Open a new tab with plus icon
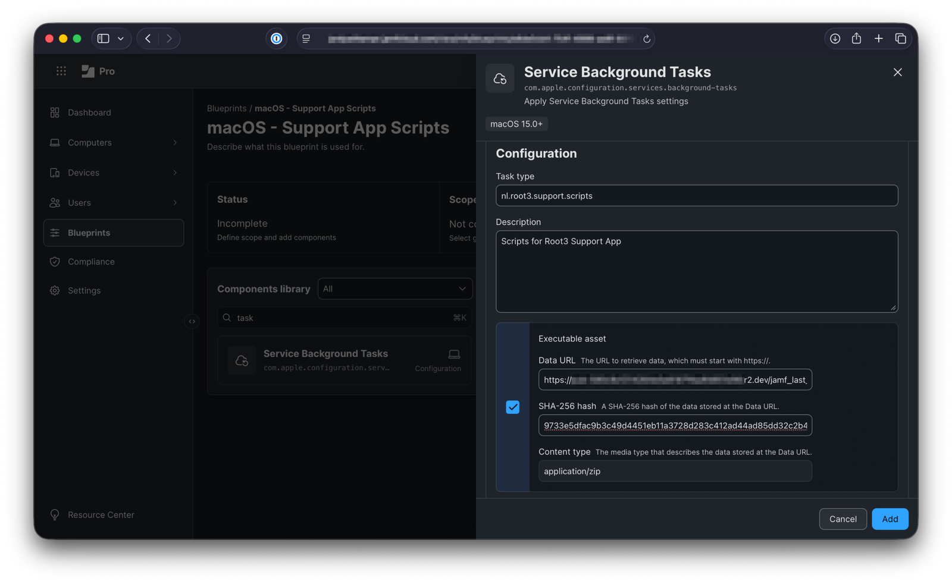952x584 pixels. (x=878, y=39)
